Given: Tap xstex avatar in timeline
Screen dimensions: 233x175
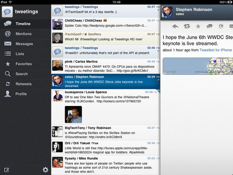Looking at the screenshot, I should pos(57,81).
